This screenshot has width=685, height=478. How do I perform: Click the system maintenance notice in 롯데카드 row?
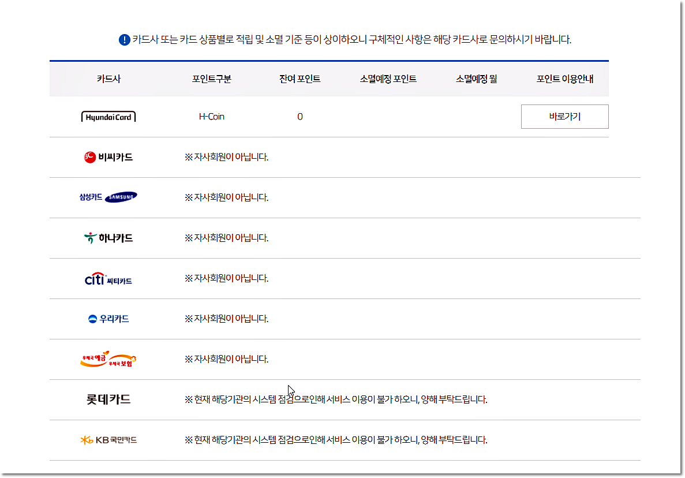click(336, 399)
